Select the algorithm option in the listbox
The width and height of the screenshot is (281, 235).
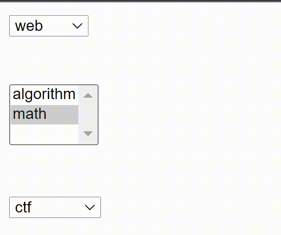click(44, 94)
